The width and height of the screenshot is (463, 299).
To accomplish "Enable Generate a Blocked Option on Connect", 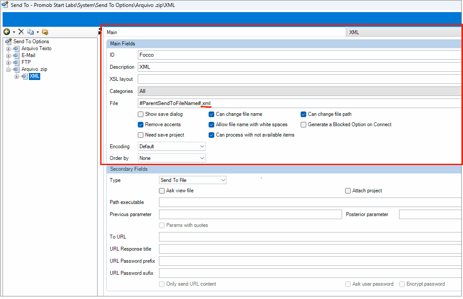I will (303, 125).
